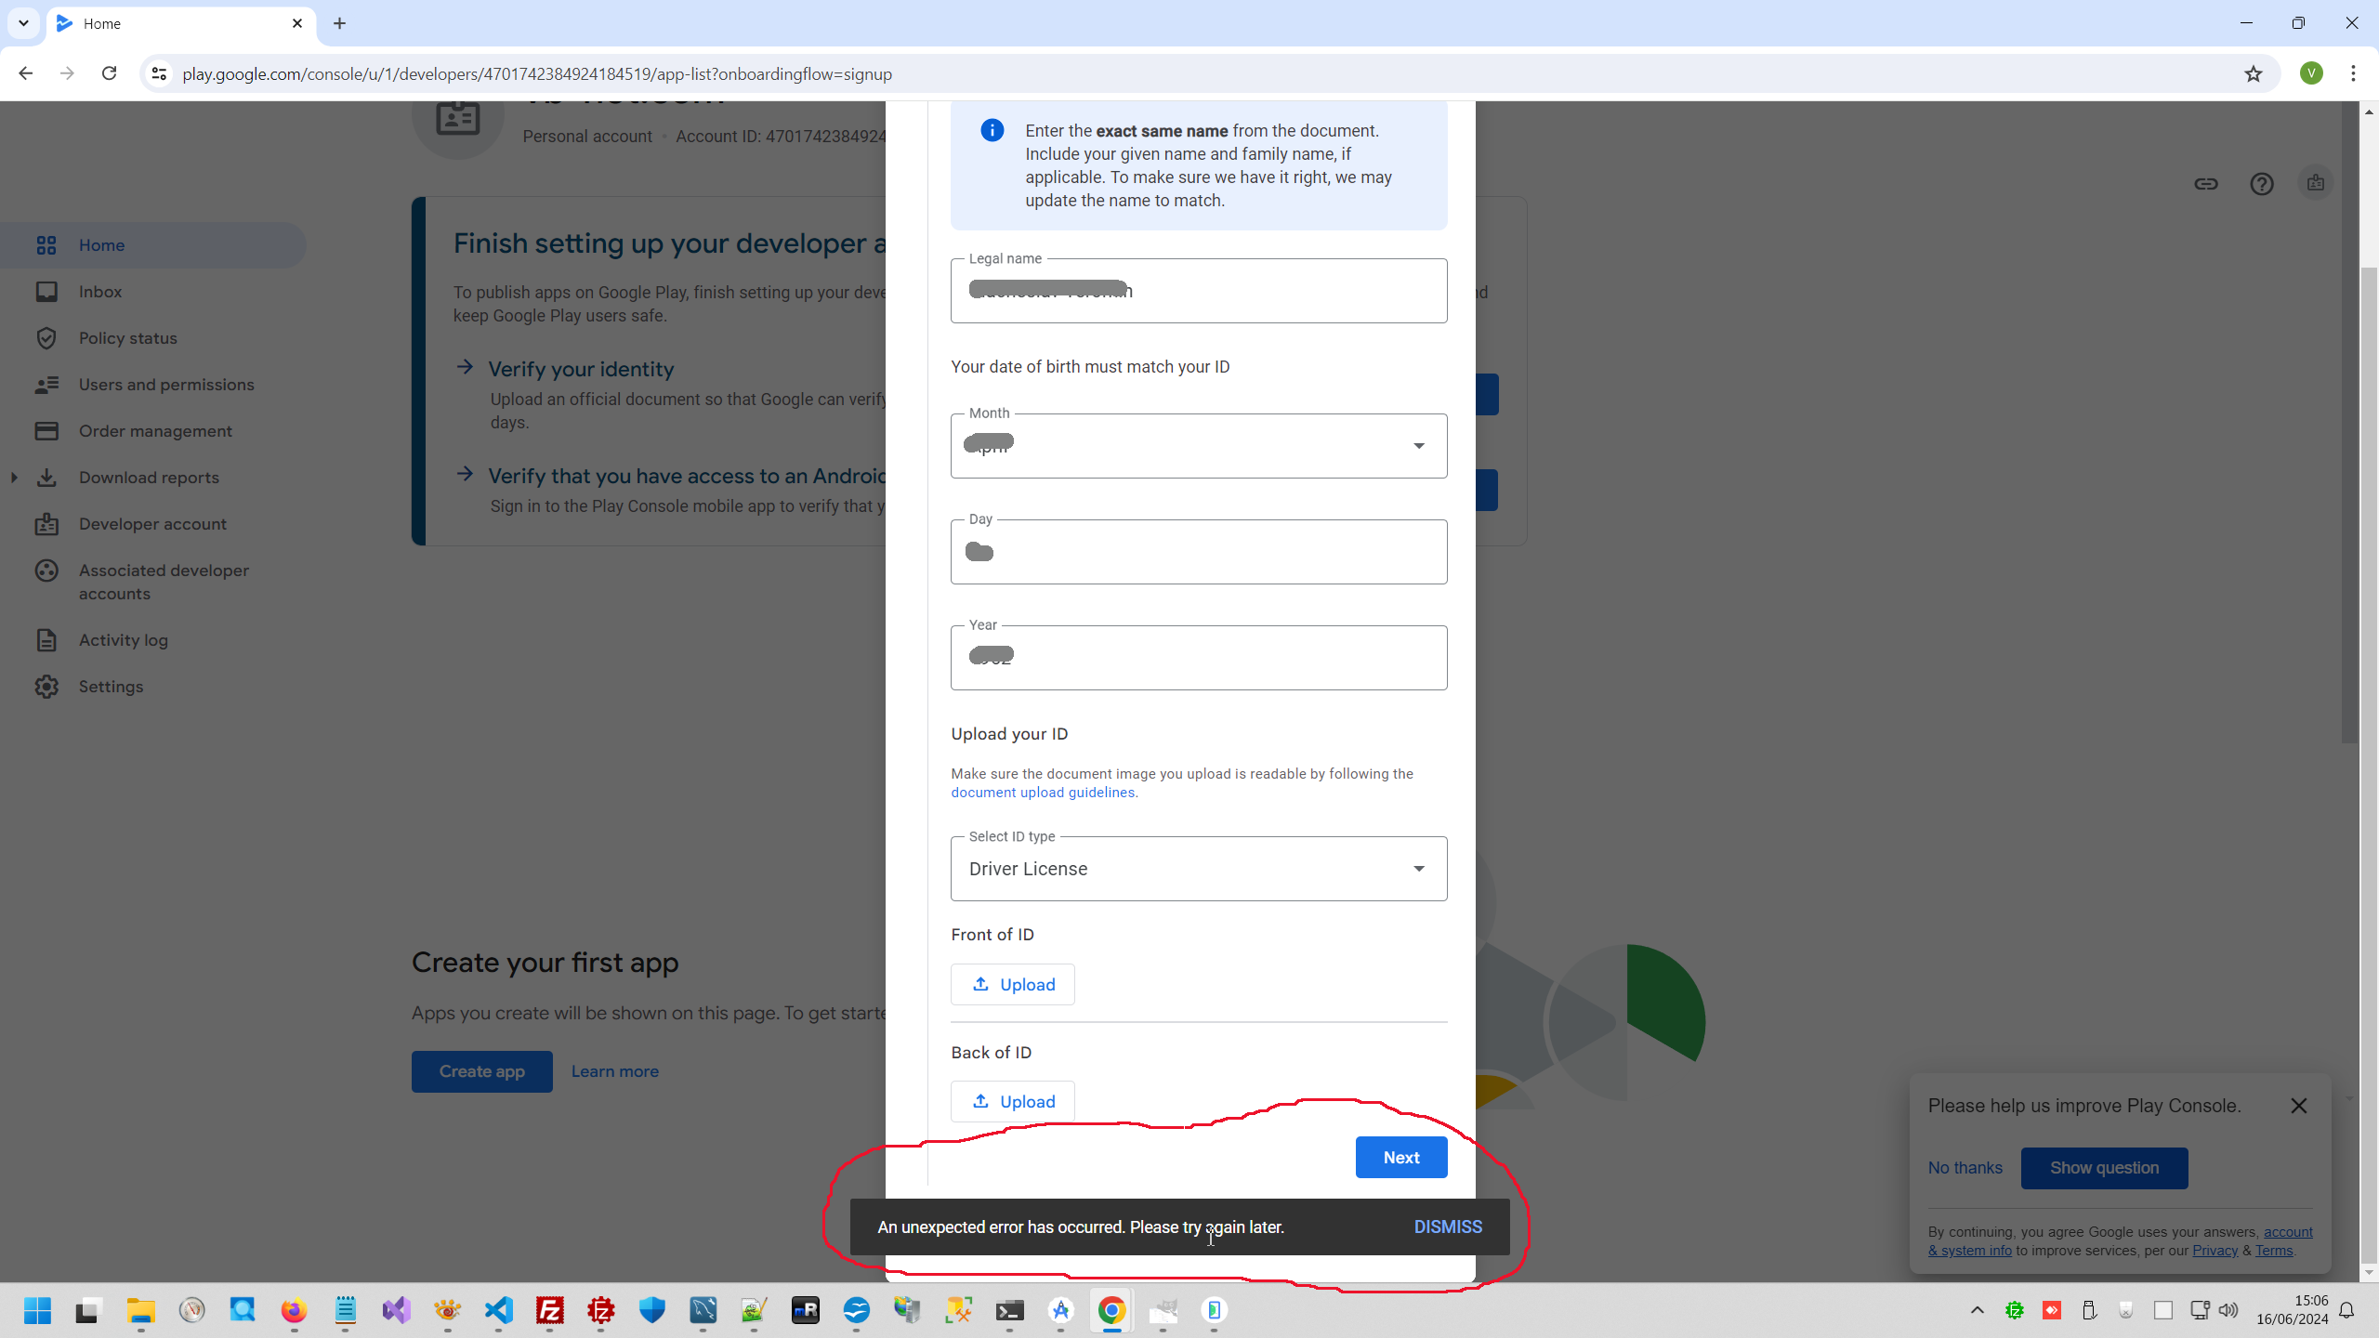Open the Activity log page
This screenshot has height=1338, width=2379.
pyautogui.click(x=123, y=640)
